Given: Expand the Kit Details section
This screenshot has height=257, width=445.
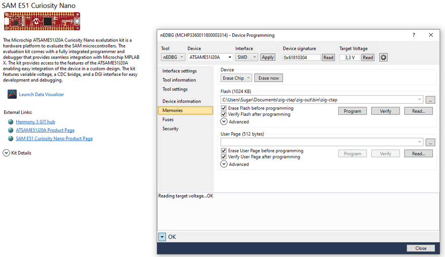Looking at the screenshot, I should pyautogui.click(x=7, y=153).
